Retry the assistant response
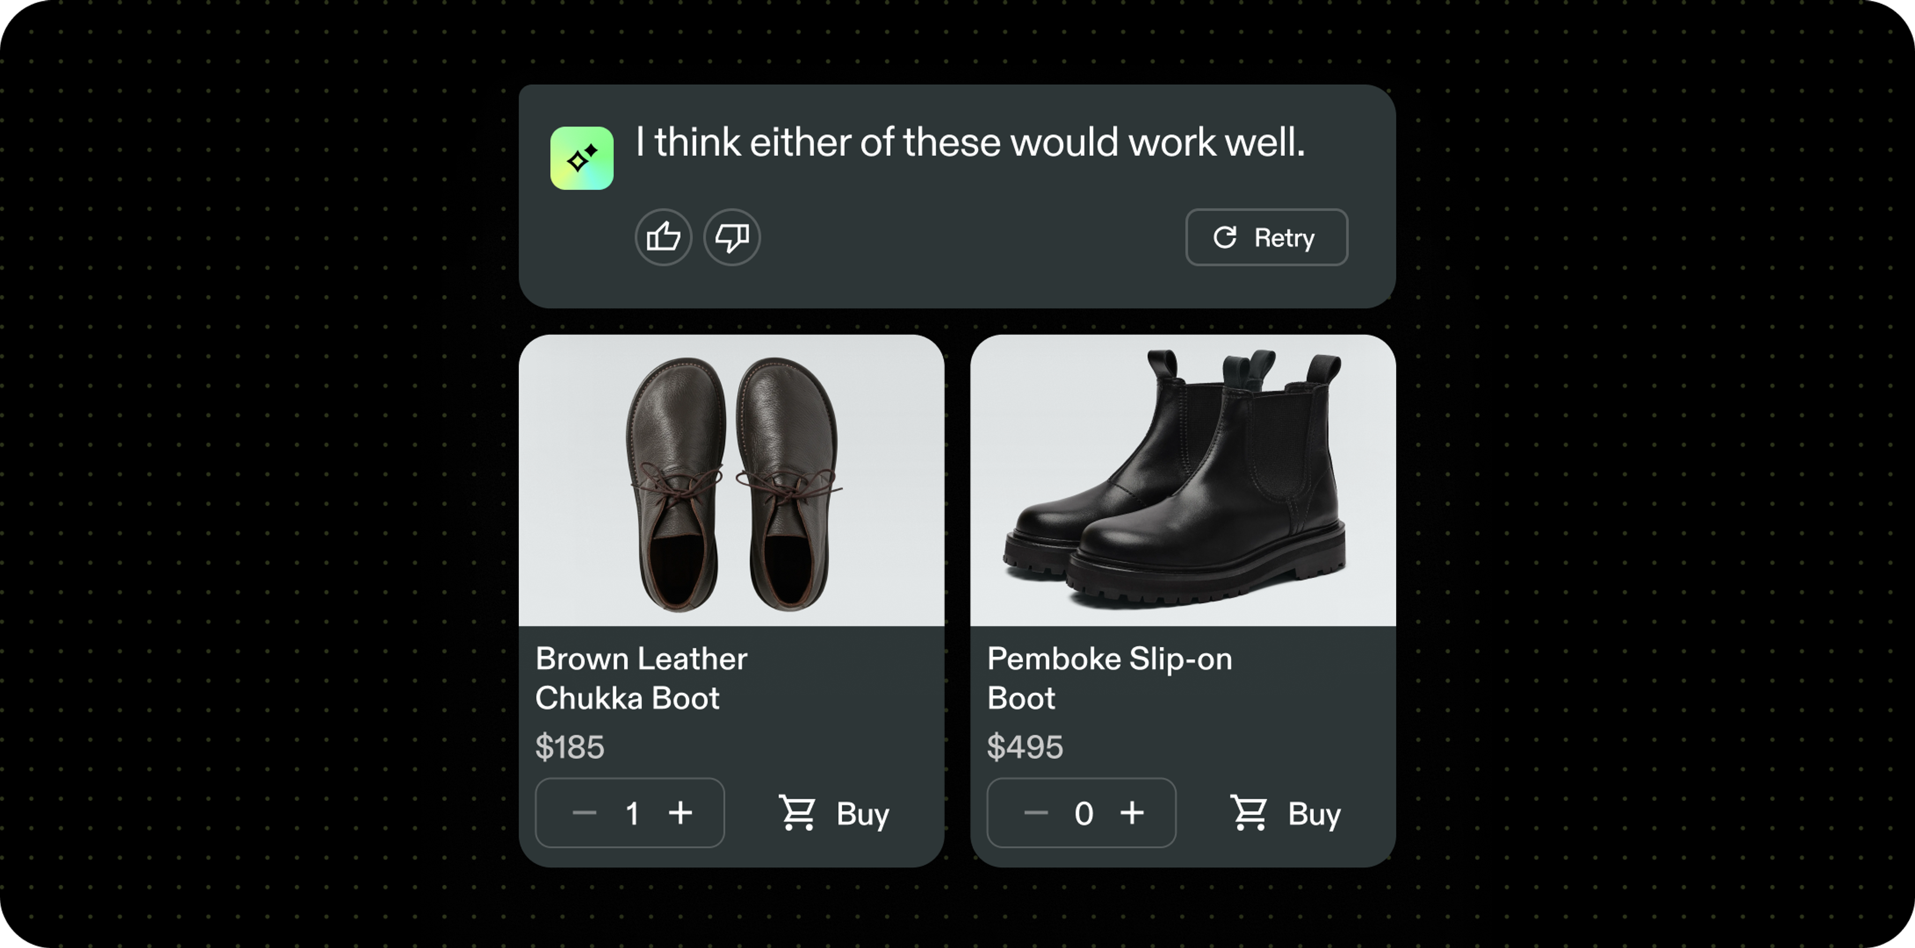 point(1267,238)
